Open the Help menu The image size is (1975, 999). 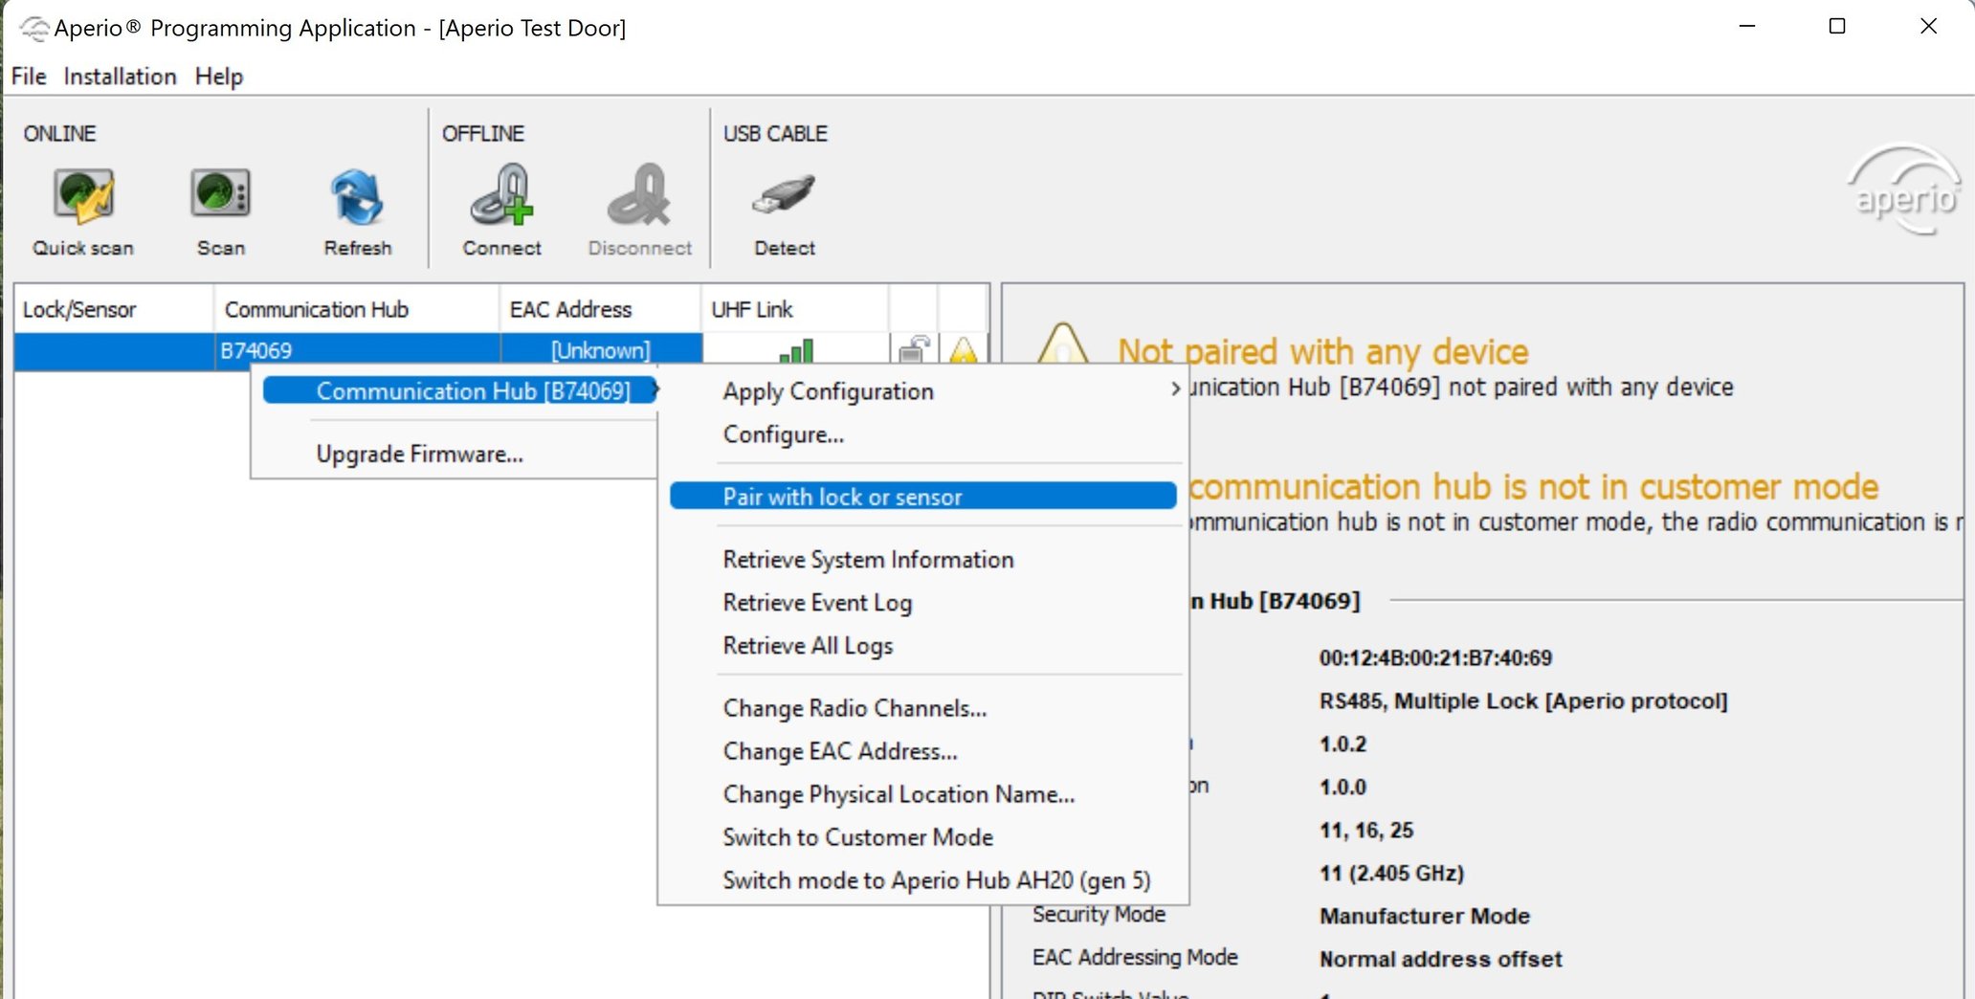tap(218, 77)
